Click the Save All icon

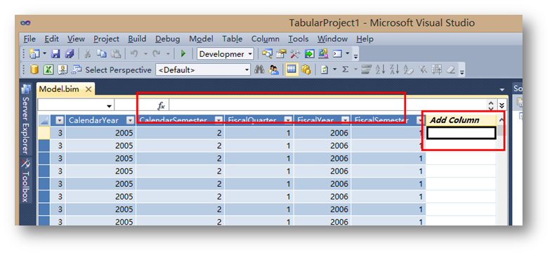coord(70,54)
